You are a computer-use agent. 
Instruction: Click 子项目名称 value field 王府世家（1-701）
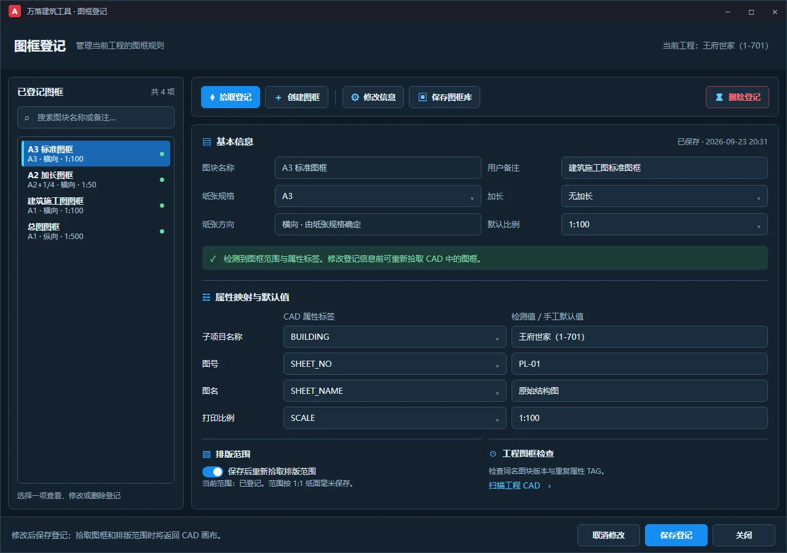point(639,337)
